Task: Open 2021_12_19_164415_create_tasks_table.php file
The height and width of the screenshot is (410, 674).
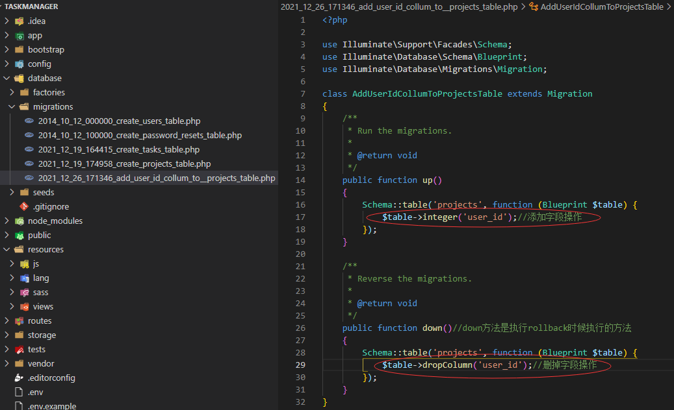Action: click(x=119, y=149)
